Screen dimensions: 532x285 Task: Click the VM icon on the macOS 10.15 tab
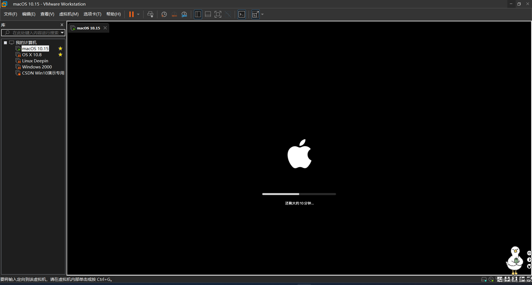[73, 28]
